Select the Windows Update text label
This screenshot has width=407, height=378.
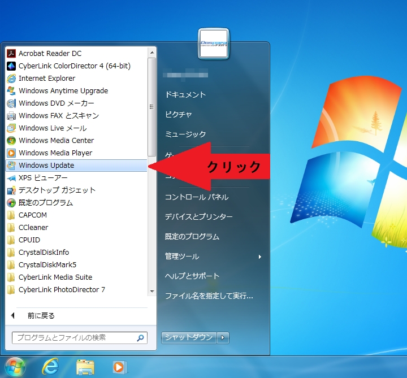(x=46, y=166)
